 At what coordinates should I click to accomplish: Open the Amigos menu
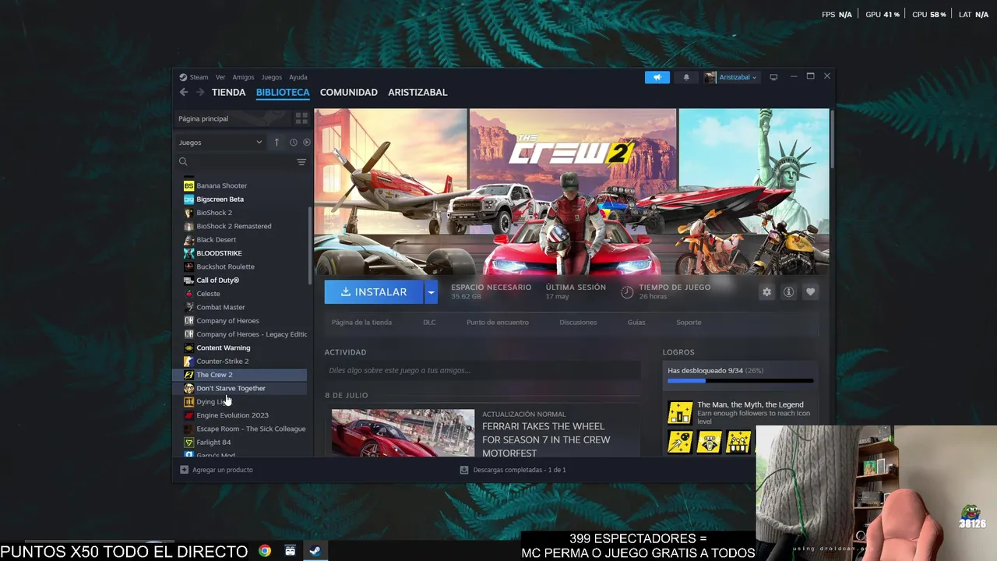point(243,77)
